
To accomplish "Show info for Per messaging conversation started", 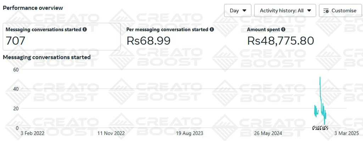I will tap(212, 29).
